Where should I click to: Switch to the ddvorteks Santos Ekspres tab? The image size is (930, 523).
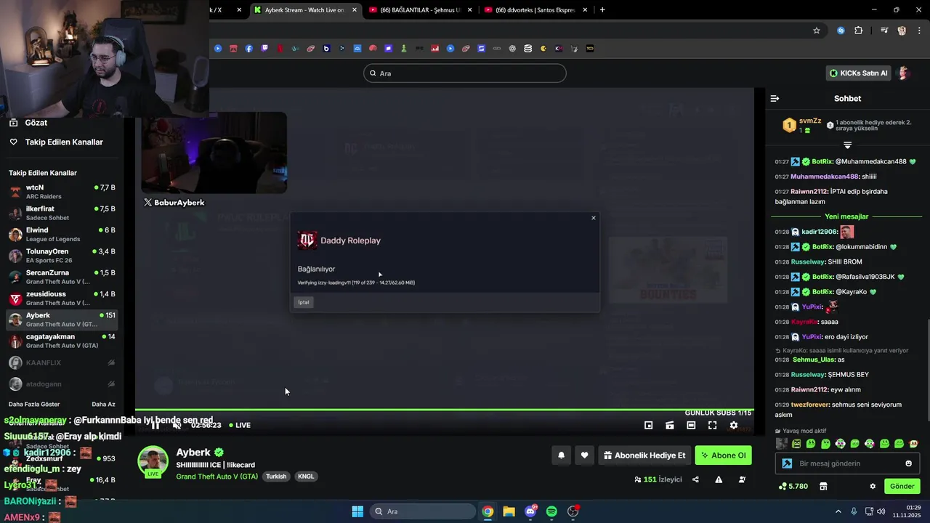[x=535, y=10]
